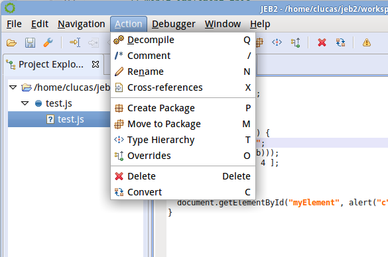Click the wrench settings toolbar icon
The width and height of the screenshot is (388, 257).
48,42
